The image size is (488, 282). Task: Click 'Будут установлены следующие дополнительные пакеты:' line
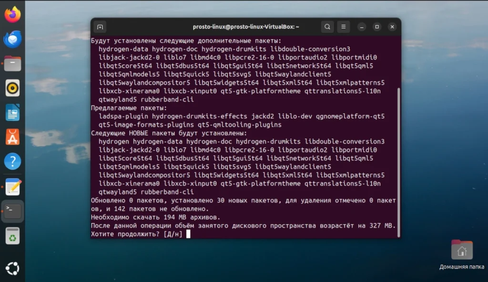pos(186,41)
